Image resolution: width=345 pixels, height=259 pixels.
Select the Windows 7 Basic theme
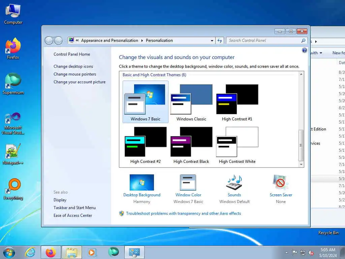tap(146, 102)
